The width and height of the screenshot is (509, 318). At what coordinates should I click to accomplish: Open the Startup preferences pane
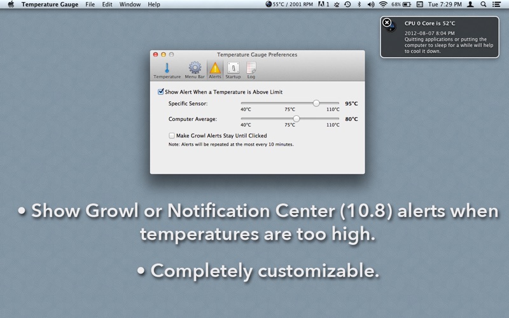coord(233,69)
